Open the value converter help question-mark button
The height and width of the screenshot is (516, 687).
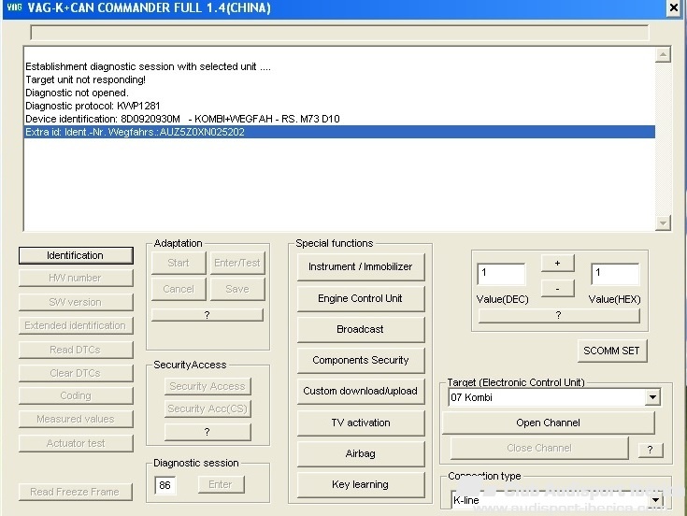(x=559, y=315)
